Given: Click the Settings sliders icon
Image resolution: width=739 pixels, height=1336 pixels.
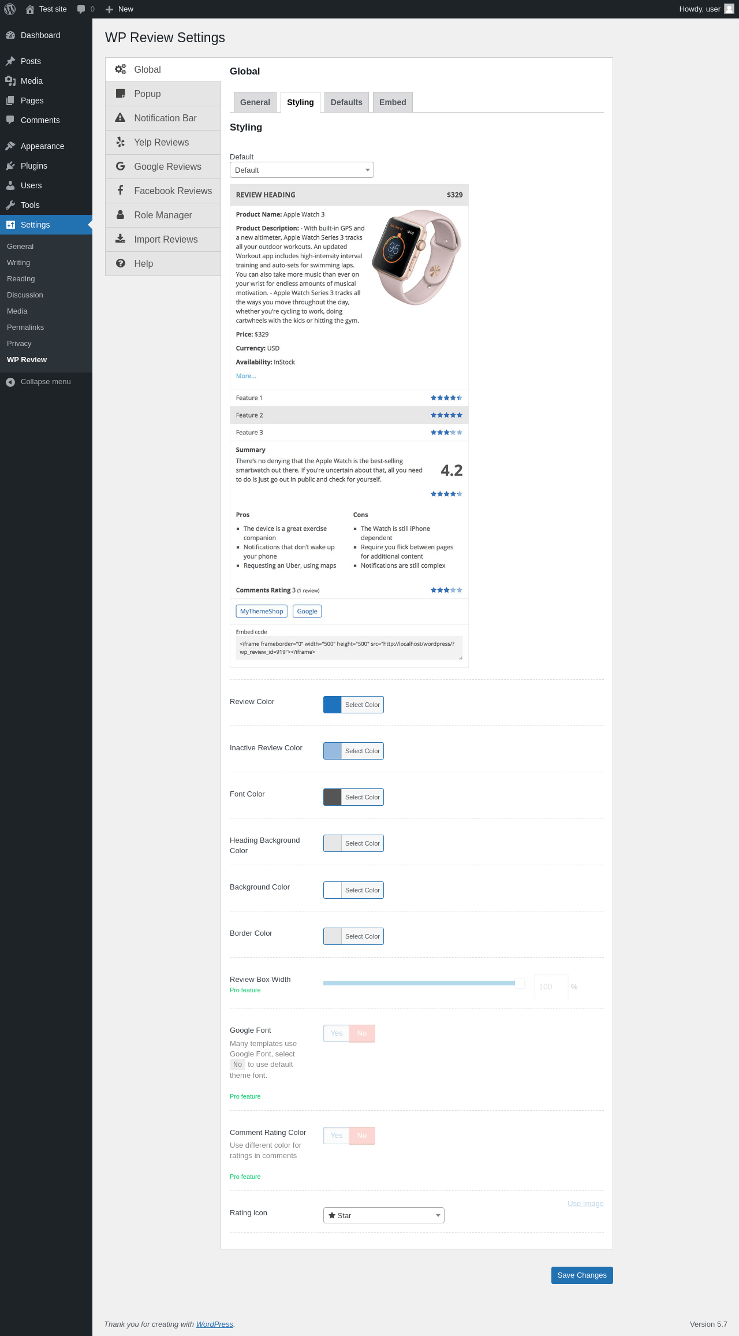Looking at the screenshot, I should tap(10, 225).
